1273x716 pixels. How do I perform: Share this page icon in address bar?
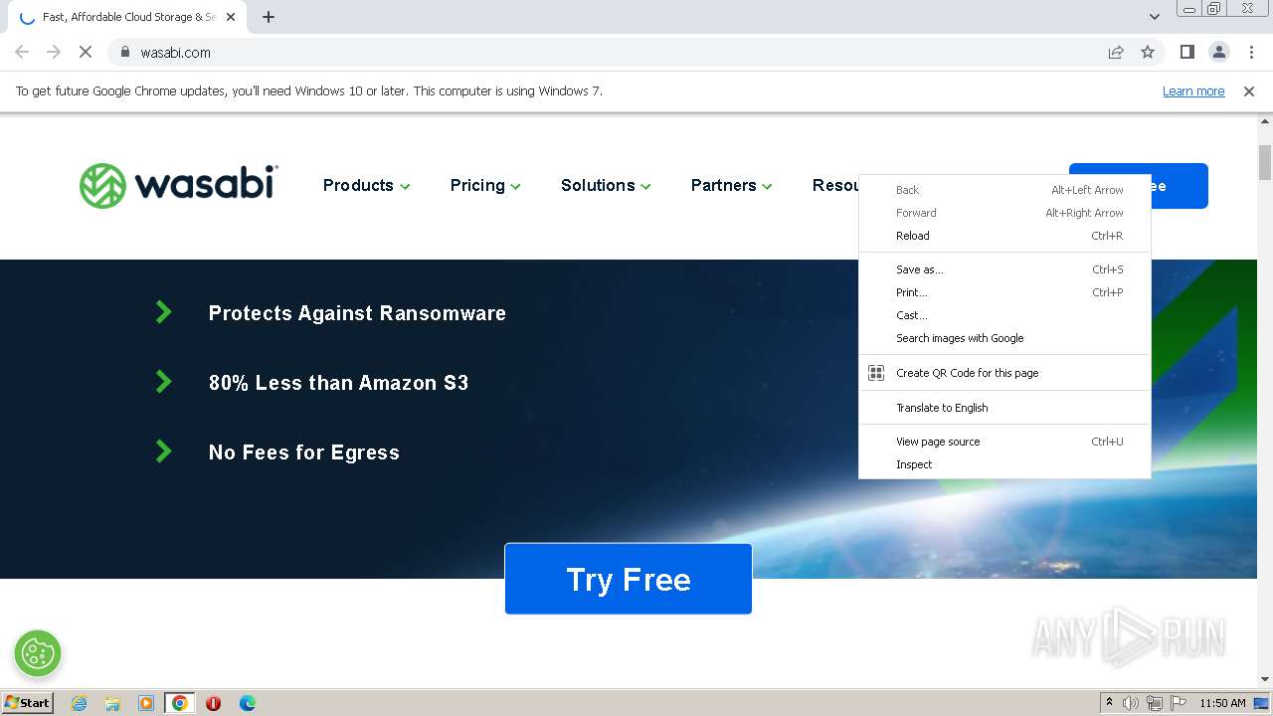[x=1116, y=52]
